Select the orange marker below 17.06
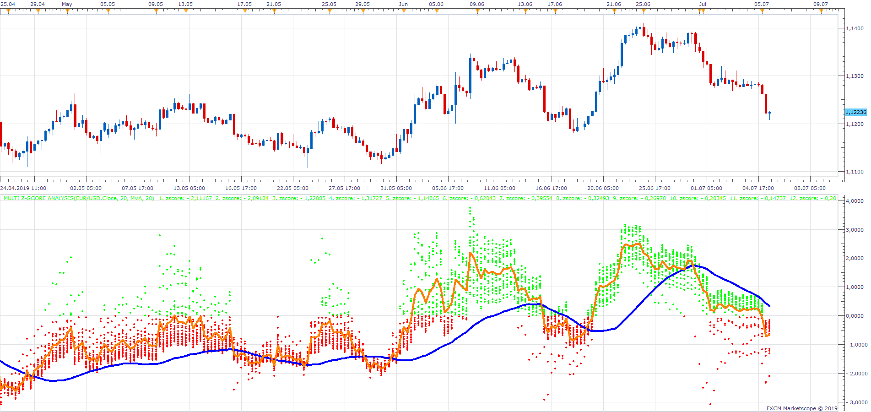Screen dimensions: 871x412 [x=555, y=11]
